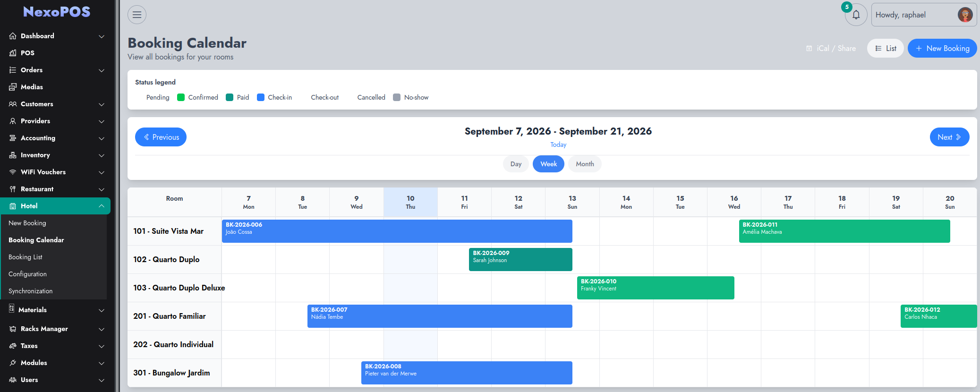The width and height of the screenshot is (980, 392).
Task: Go to Next date range
Action: (x=949, y=137)
